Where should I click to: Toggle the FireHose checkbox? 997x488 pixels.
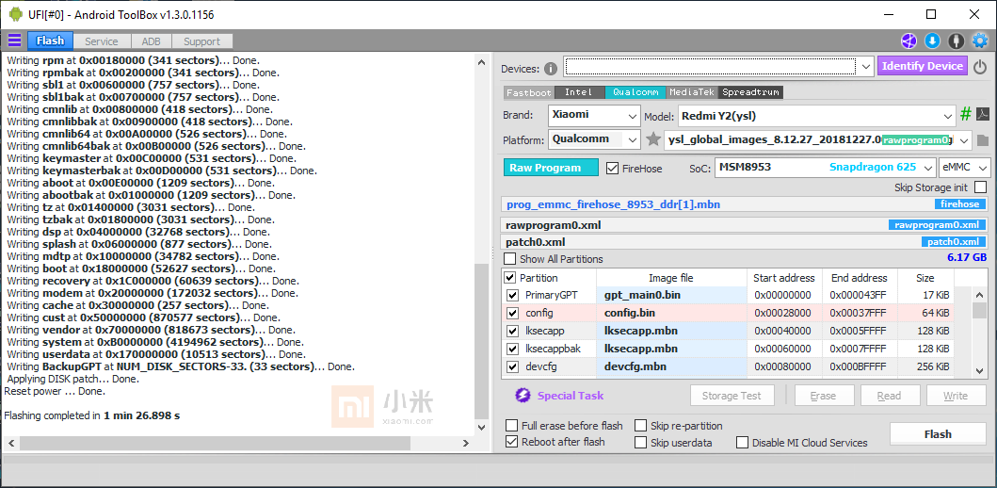tap(612, 168)
